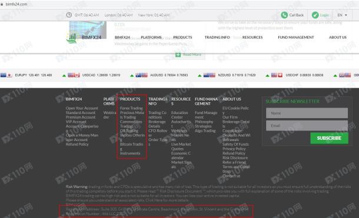Screen dimensions: 359x218
Task: Open the footer VIP Account link
Action: (76, 122)
